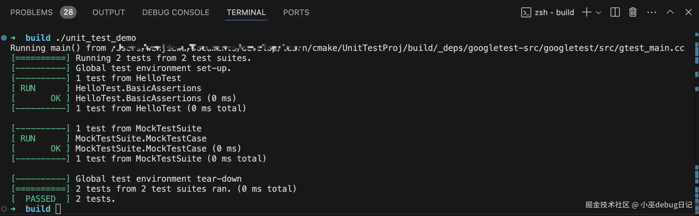Close the terminal panel
This screenshot has width=699, height=216.
[689, 12]
